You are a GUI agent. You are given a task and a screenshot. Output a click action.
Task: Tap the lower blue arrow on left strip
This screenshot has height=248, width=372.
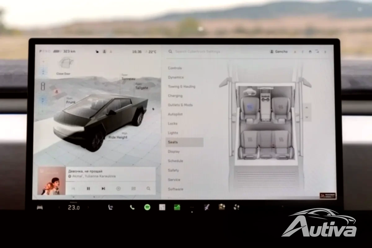point(43,100)
